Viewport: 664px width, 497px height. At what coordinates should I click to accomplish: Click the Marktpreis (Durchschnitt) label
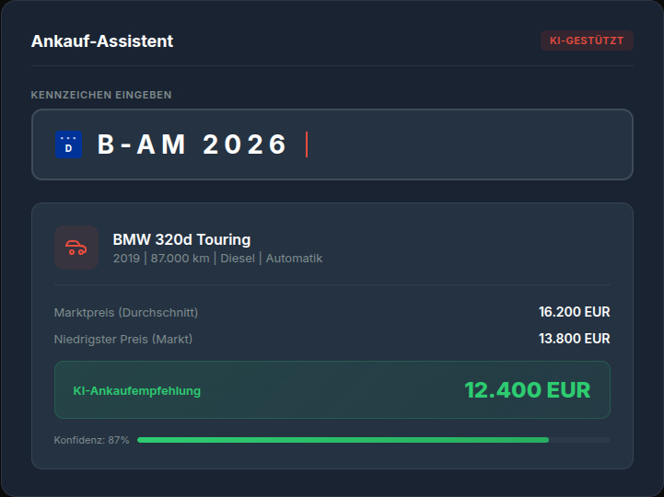pos(126,312)
